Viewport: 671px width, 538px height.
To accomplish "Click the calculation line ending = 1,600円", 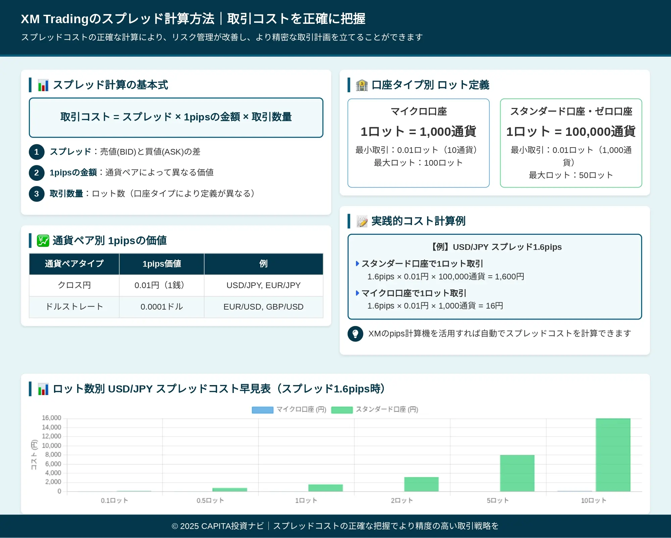I will pyautogui.click(x=446, y=277).
